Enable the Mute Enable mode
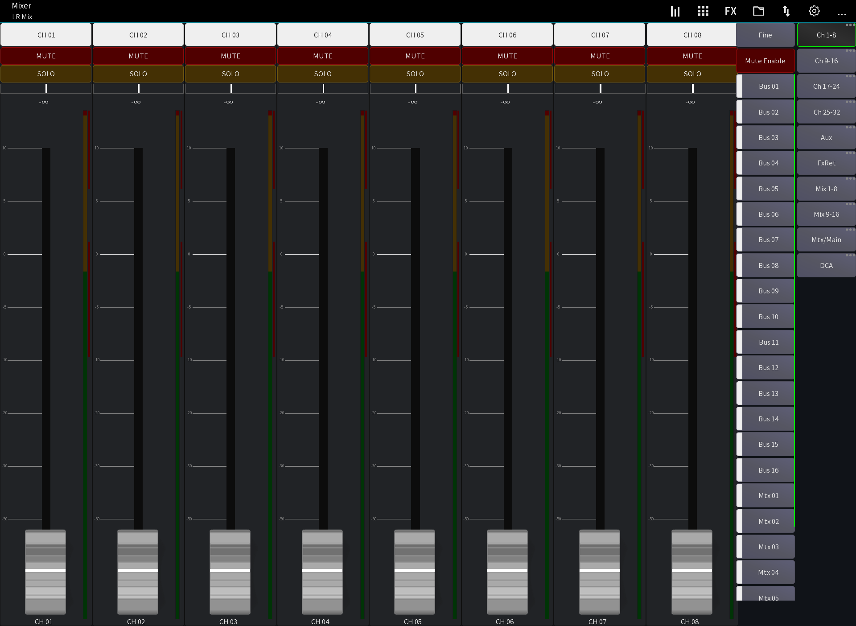Viewport: 856px width, 626px height. tap(765, 61)
